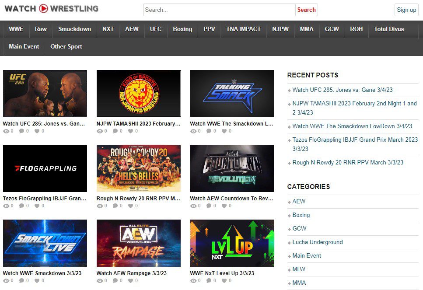Click the views eye icon under UFC 285 post
Screen dimensions: 423x290
pos(6,131)
